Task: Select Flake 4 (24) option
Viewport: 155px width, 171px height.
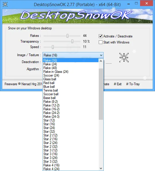Action: point(71,169)
